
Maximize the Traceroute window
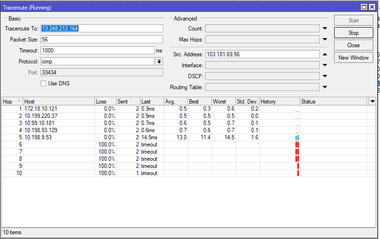(x=364, y=7)
